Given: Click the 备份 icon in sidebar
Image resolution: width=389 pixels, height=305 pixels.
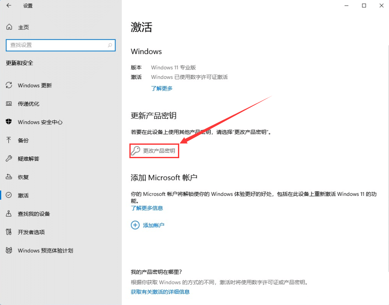Looking at the screenshot, I should coord(8,140).
